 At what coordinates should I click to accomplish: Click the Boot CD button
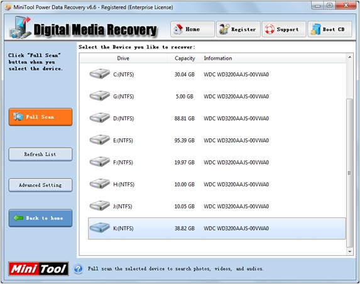coord(330,29)
